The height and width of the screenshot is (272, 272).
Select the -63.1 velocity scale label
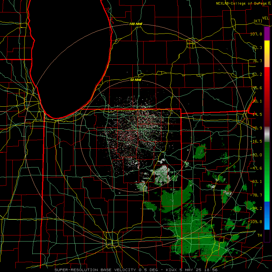[x=256, y=182]
